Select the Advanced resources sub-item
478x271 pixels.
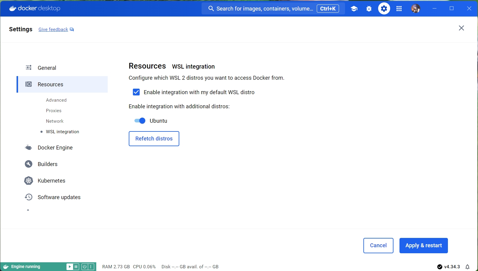pyautogui.click(x=56, y=100)
